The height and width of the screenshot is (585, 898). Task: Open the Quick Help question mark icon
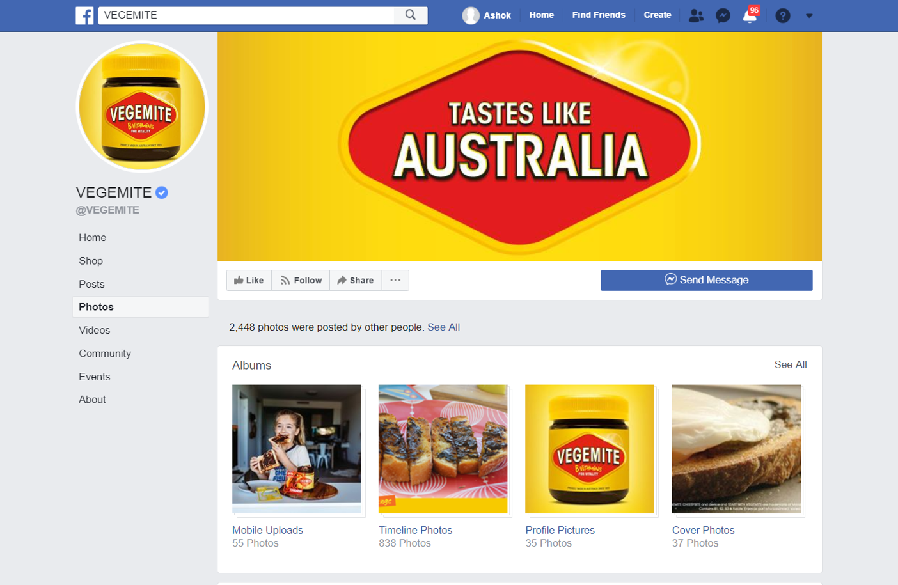click(x=782, y=15)
